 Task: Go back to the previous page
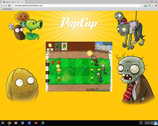[x=2, y=6]
